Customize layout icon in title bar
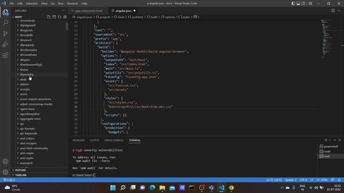The image size is (344, 193). pyautogui.click(x=310, y=4)
